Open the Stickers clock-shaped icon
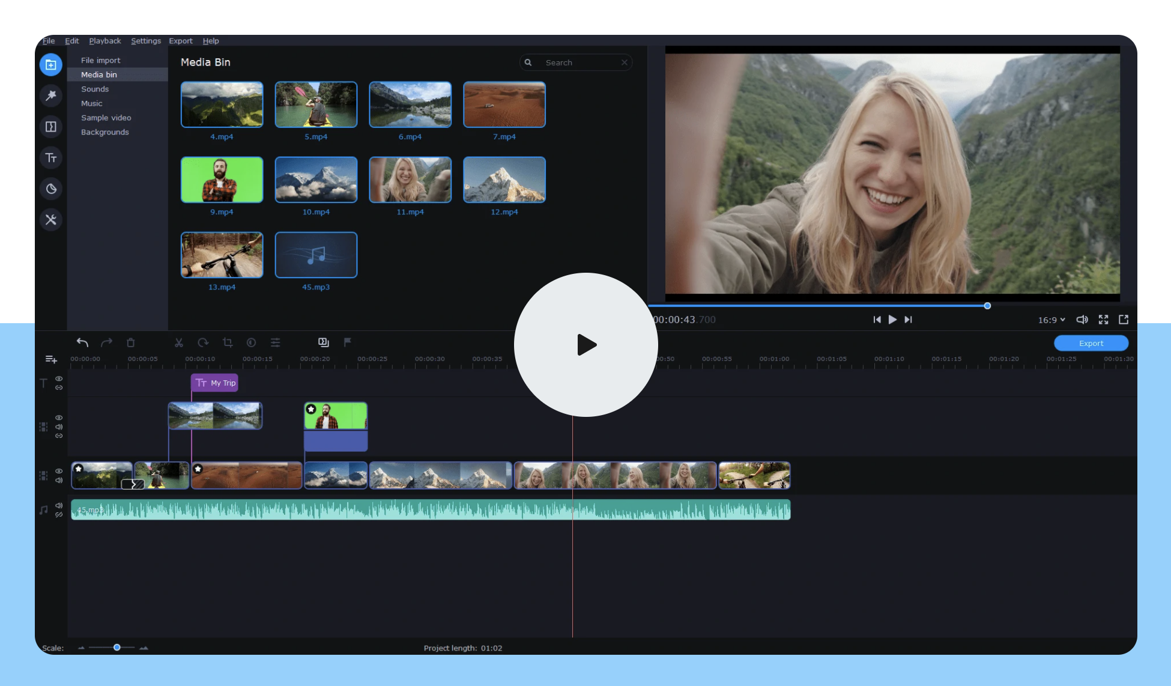This screenshot has height=686, width=1171. tap(51, 189)
